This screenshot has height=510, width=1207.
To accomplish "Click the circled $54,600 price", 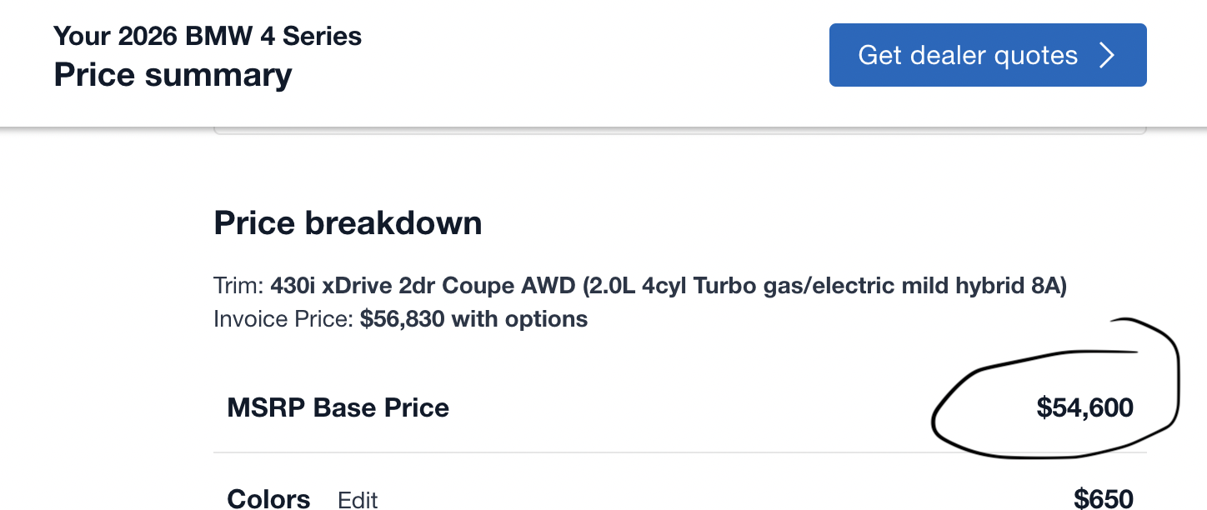I will [1084, 407].
